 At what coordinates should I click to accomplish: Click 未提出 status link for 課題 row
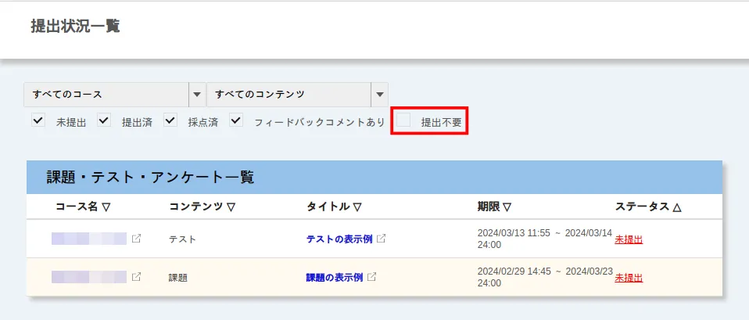pyautogui.click(x=629, y=277)
